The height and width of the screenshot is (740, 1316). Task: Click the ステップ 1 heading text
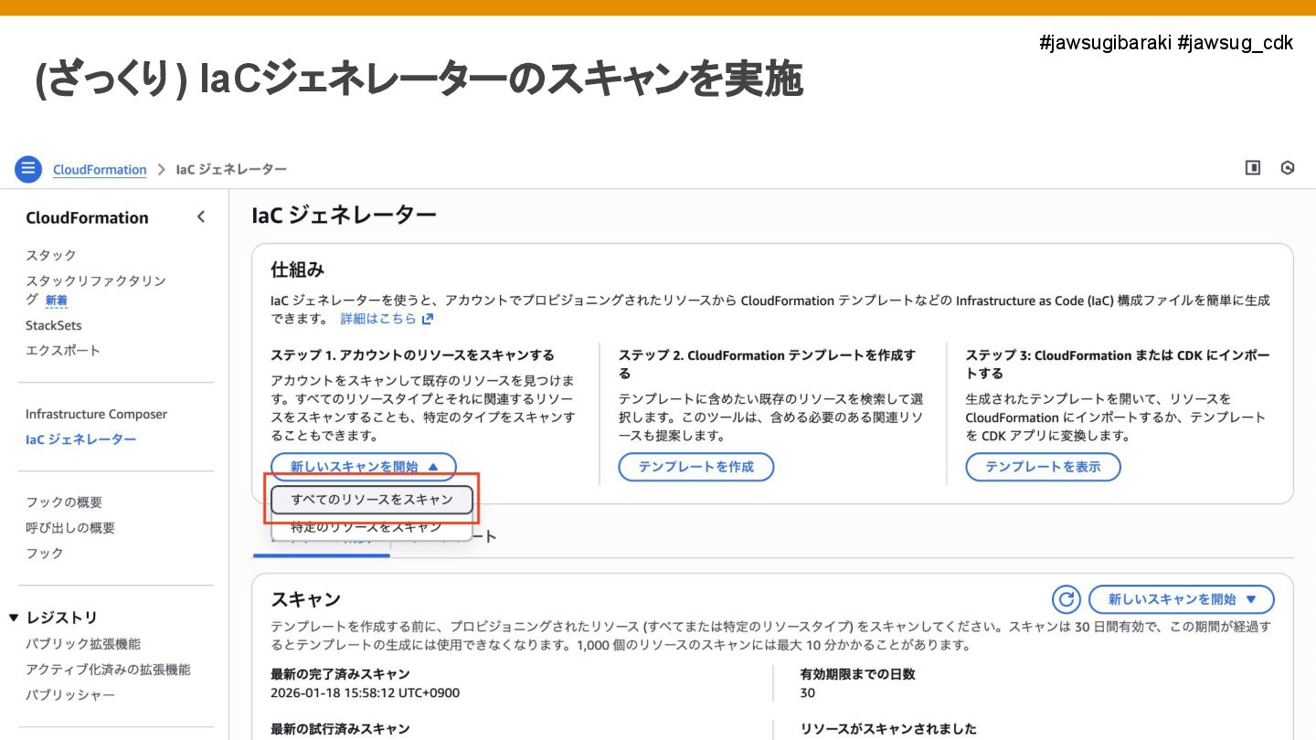(413, 355)
